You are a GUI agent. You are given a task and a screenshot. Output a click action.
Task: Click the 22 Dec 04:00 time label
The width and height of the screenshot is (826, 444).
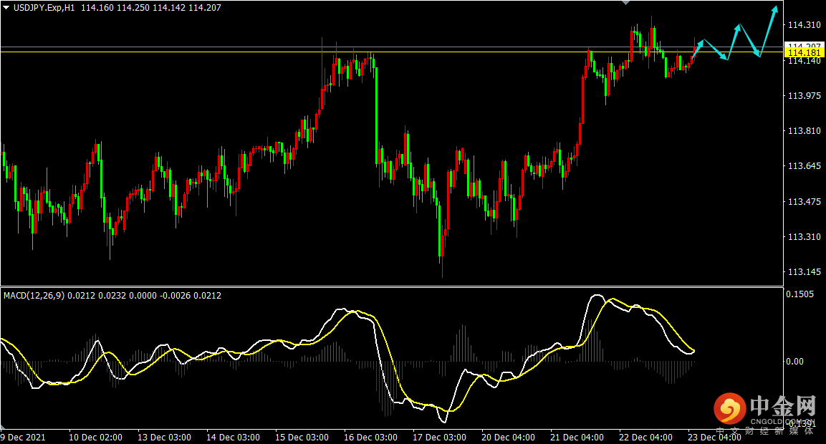click(x=645, y=437)
